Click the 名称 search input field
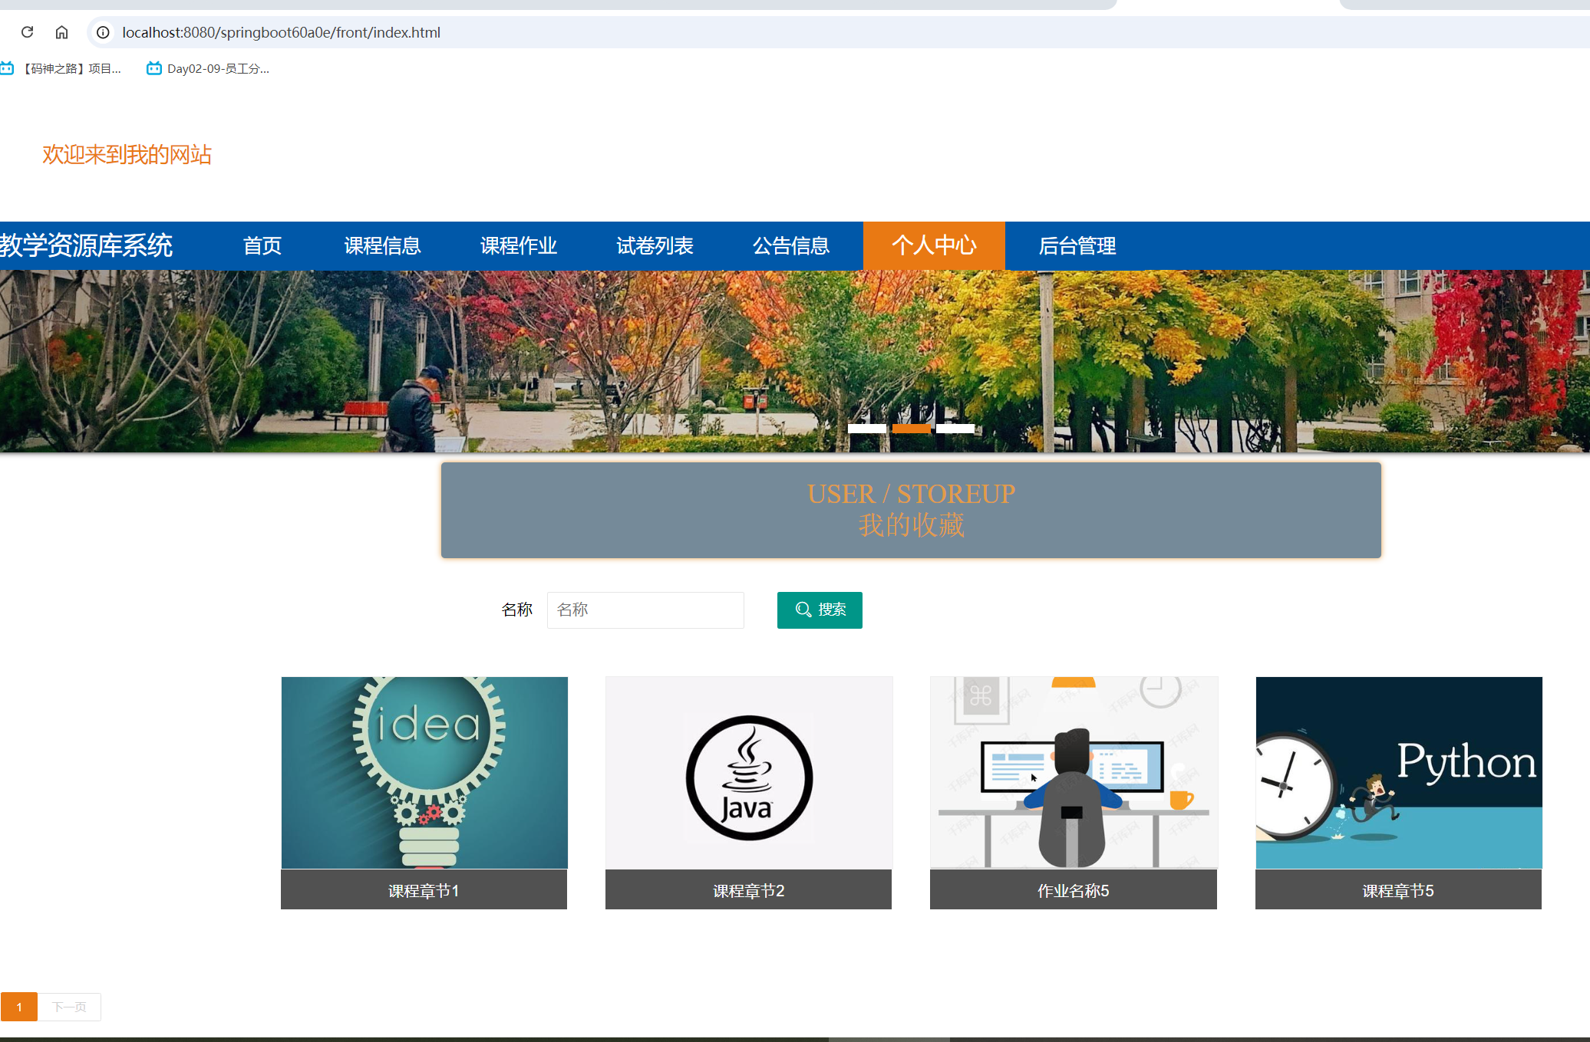The image size is (1590, 1042). coord(645,610)
